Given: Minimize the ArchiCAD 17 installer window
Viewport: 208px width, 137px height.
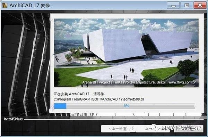Looking at the screenshot, I should (x=173, y=5).
